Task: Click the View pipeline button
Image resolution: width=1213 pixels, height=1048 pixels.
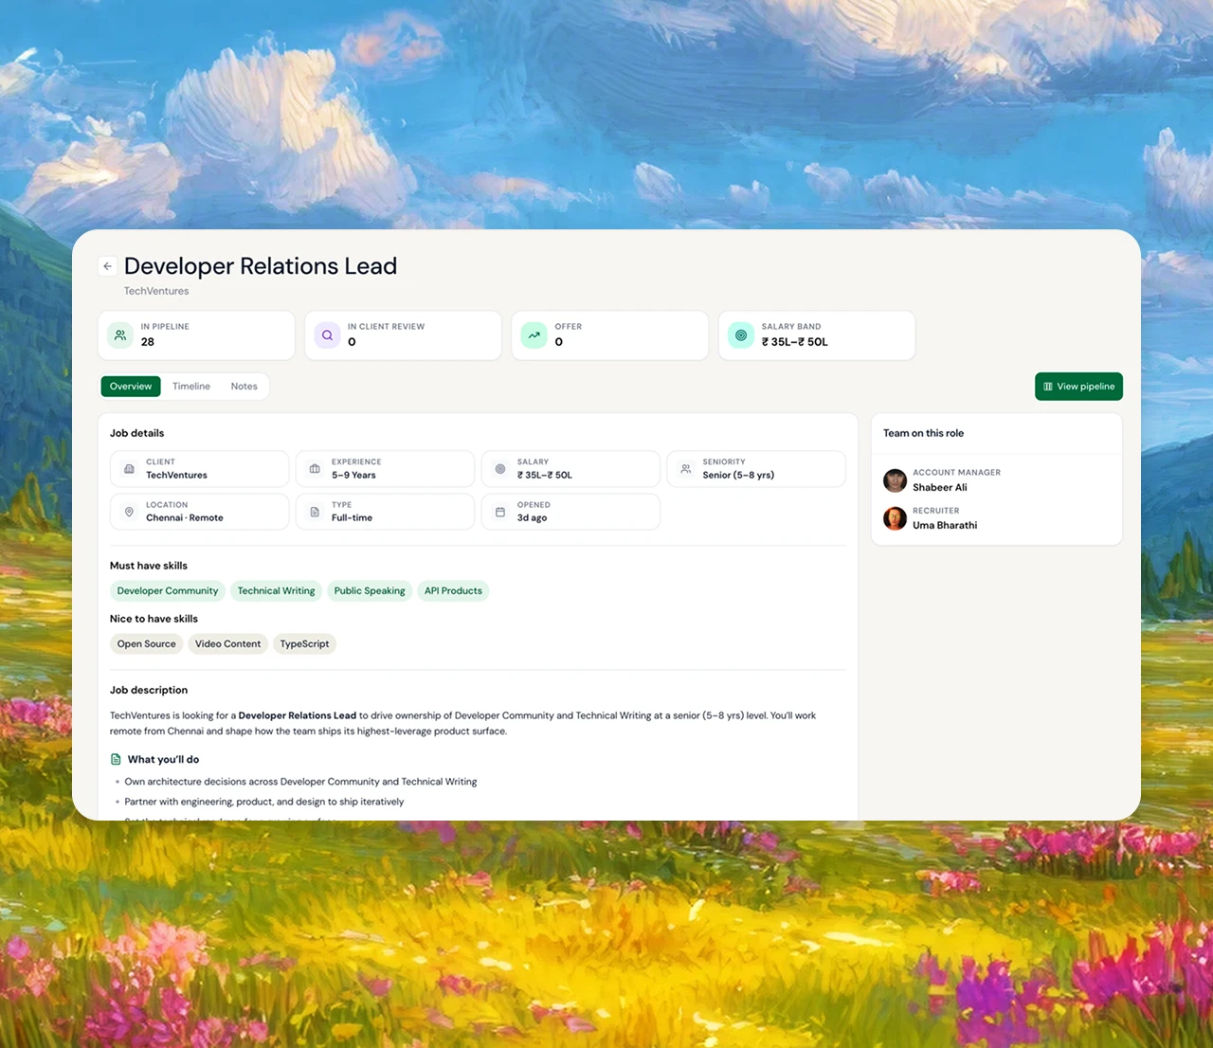Action: (x=1078, y=387)
